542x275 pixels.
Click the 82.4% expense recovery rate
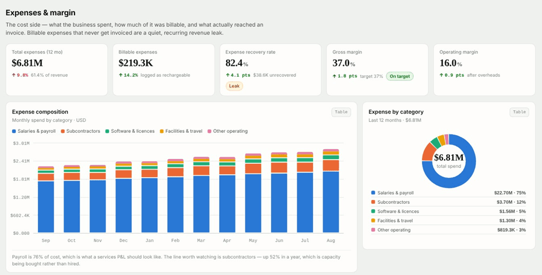tap(237, 64)
